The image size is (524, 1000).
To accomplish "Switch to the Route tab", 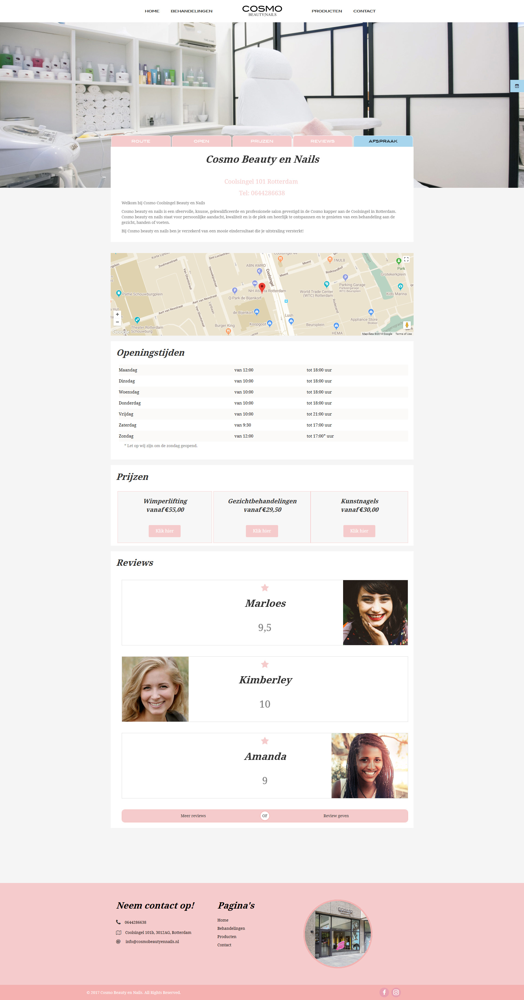I will coord(141,141).
